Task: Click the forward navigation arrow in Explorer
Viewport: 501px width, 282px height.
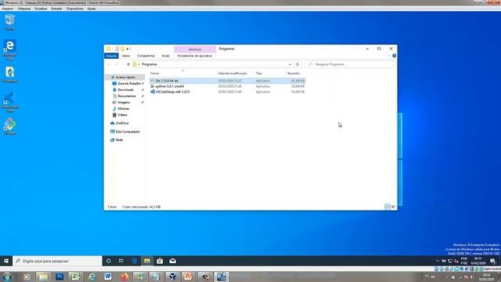Action: pyautogui.click(x=117, y=64)
